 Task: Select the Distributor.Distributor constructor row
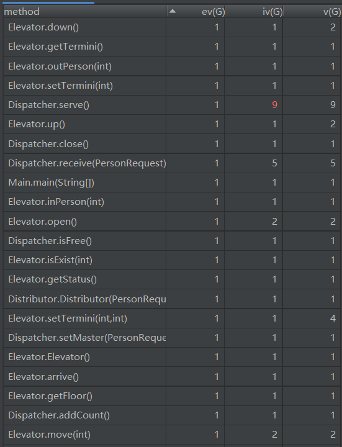pos(173,299)
